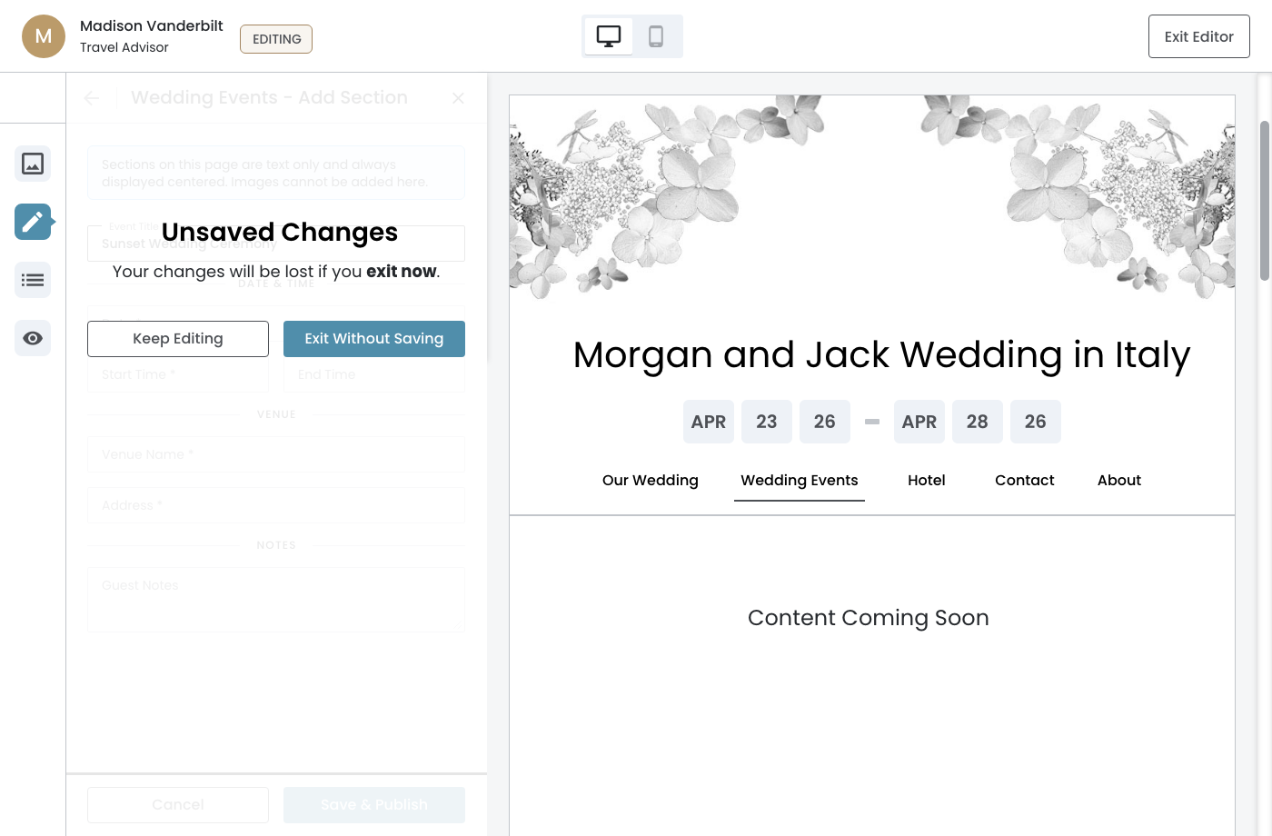Click Exit Without Saving
1272x836 pixels.
coord(373,339)
